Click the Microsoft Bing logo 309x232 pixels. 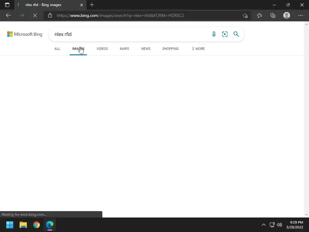click(25, 34)
